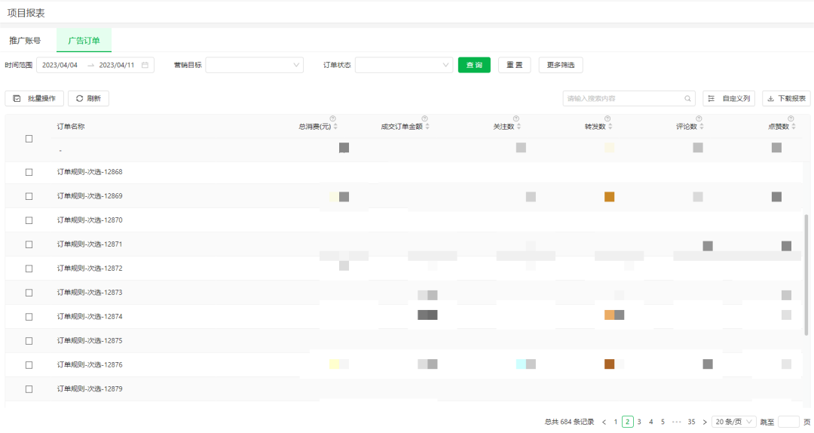Switch to the 推广账号 tab
The height and width of the screenshot is (433, 814).
(x=25, y=41)
